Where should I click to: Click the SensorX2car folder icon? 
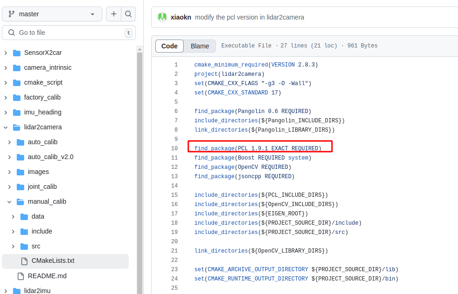(17, 53)
